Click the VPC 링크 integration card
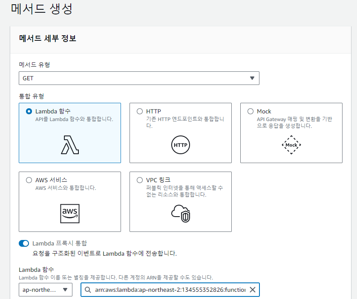Image resolution: width=357 pixels, height=299 pixels. coord(180,202)
